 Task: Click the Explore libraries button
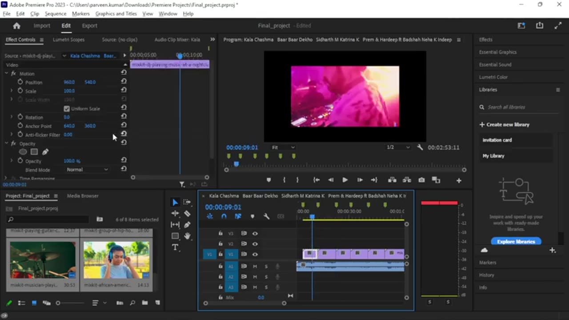[516, 241]
